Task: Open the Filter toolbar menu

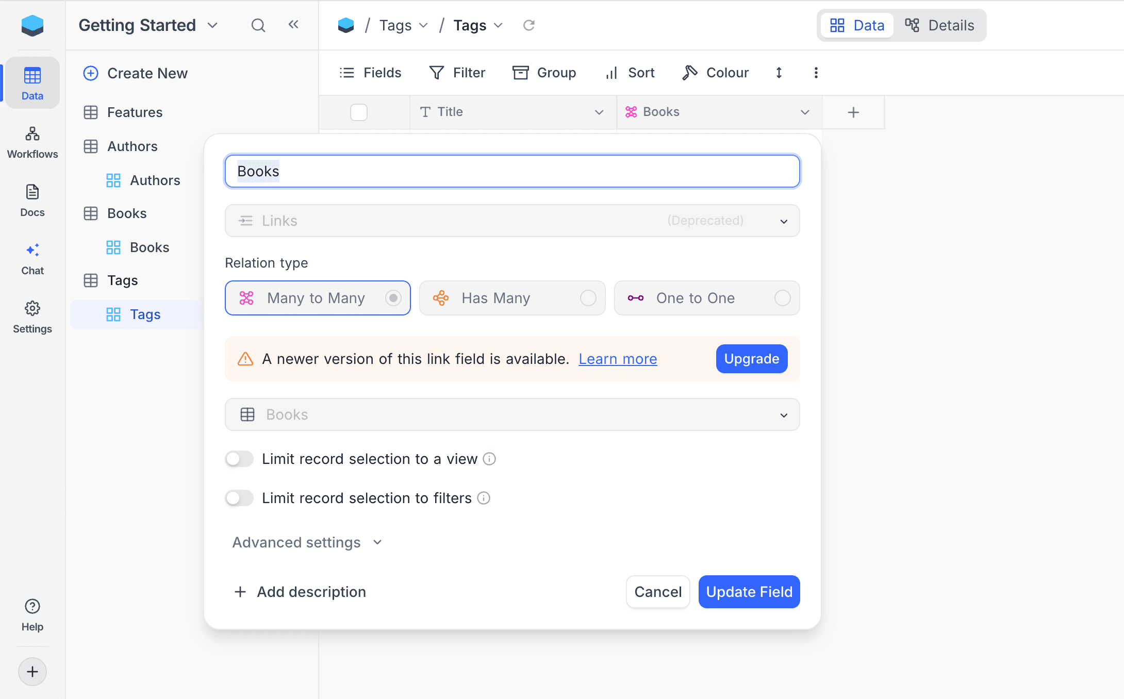Action: [x=457, y=73]
